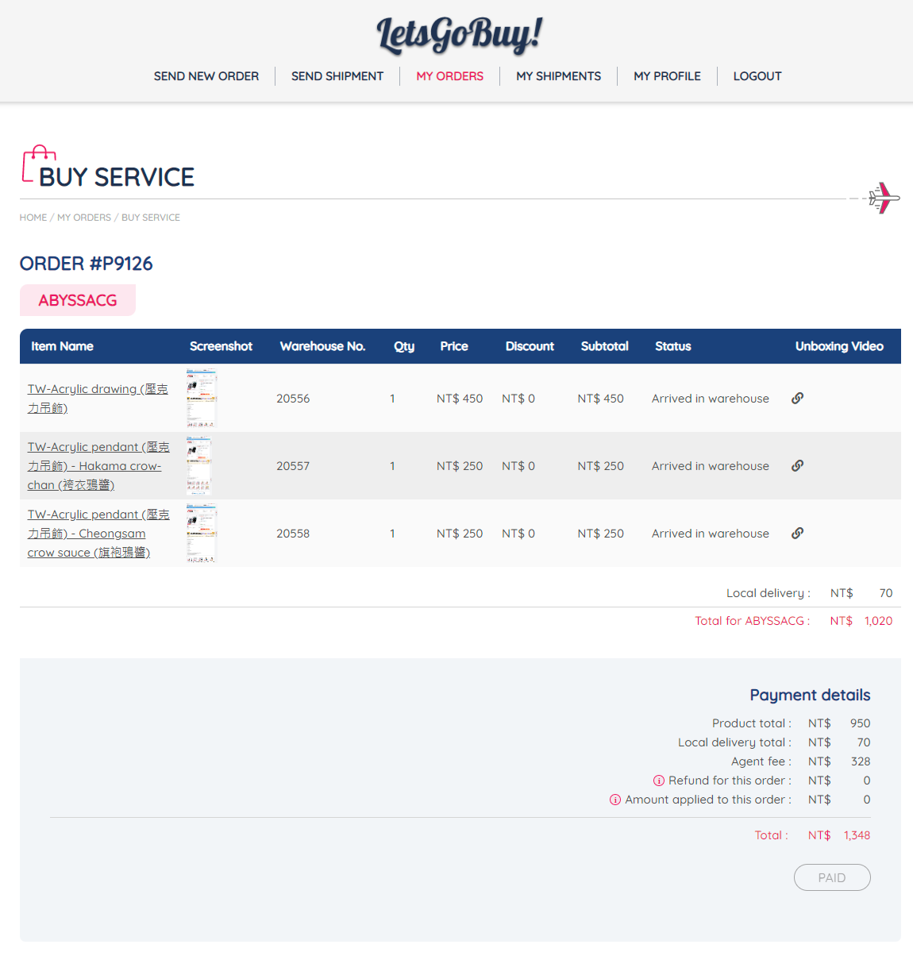The image size is (913, 956).
Task: Open My Shipments page
Action: coord(558,76)
